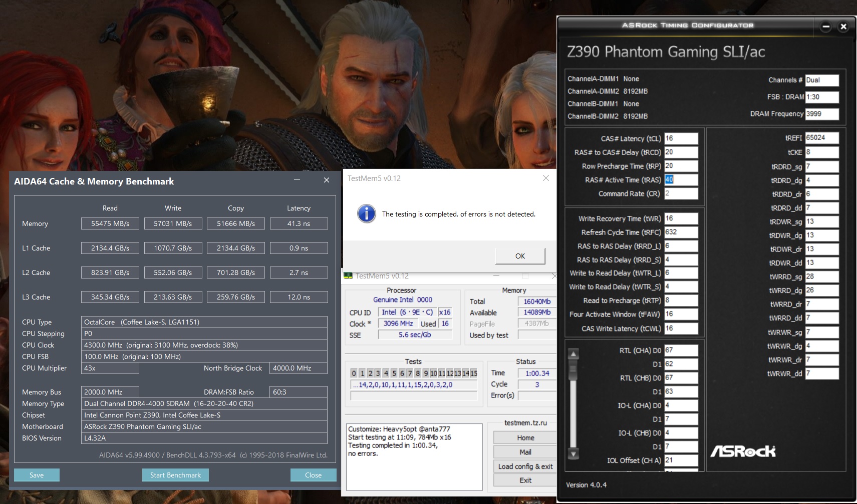Click the Command Rate (CR) field
This screenshot has height=504, width=857.
click(x=681, y=193)
